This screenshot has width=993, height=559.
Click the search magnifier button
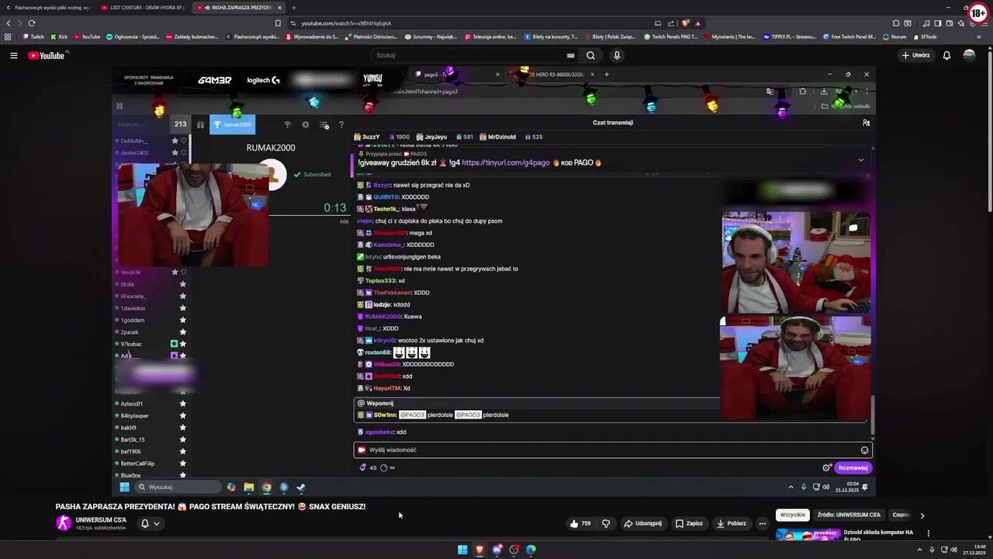590,55
